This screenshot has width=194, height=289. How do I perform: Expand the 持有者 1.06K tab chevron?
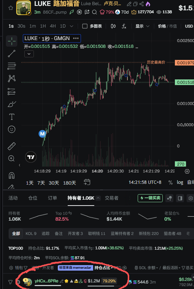98,198
